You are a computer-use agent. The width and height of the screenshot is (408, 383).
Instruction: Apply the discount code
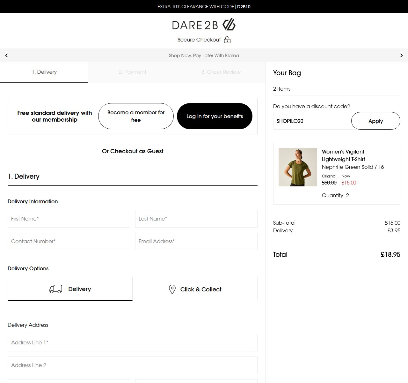[375, 121]
